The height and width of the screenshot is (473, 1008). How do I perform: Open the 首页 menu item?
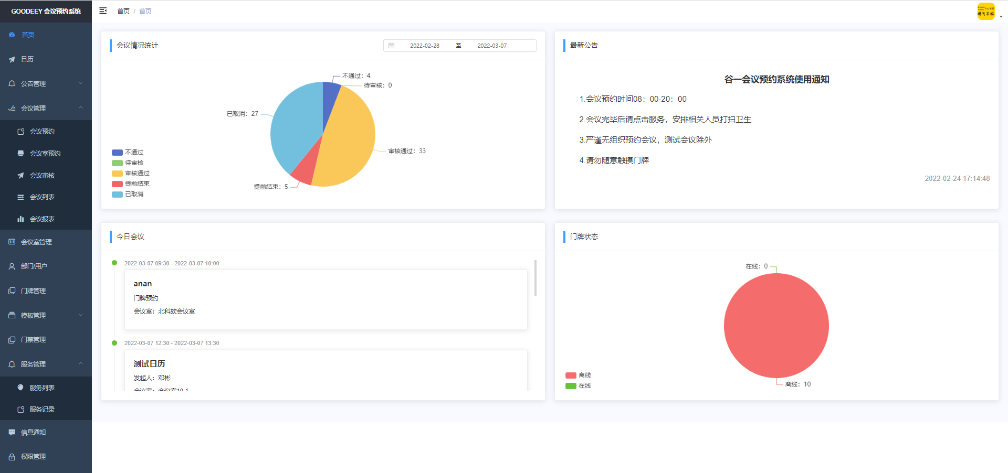46,35
